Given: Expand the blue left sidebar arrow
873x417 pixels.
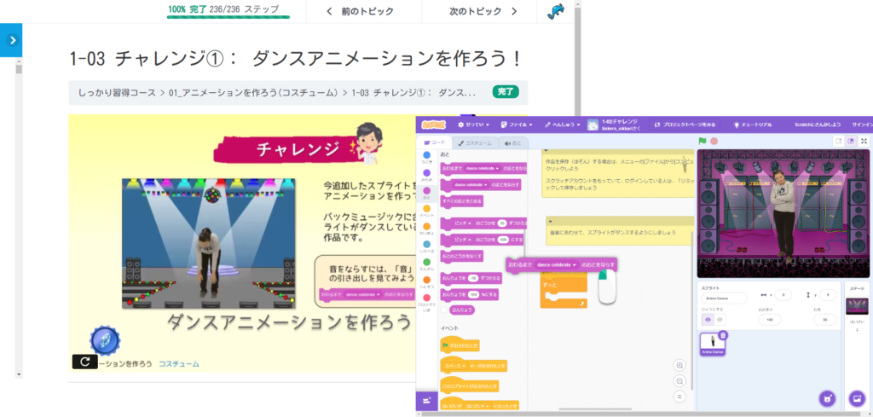Looking at the screenshot, I should pyautogui.click(x=11, y=40).
